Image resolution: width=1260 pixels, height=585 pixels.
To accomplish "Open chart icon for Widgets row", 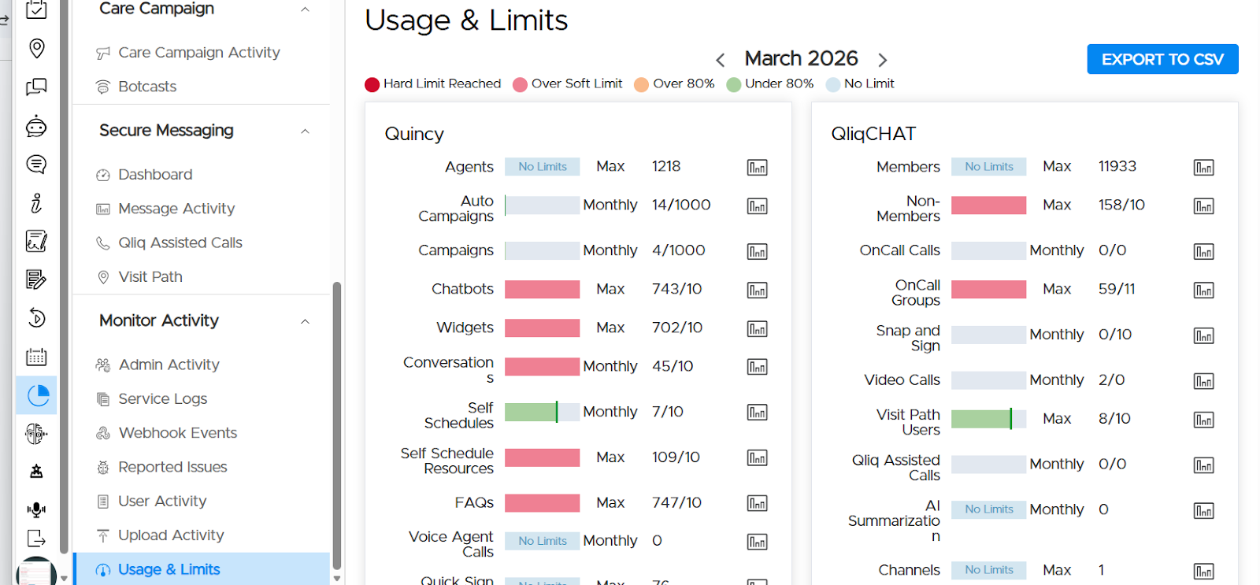I will [757, 329].
